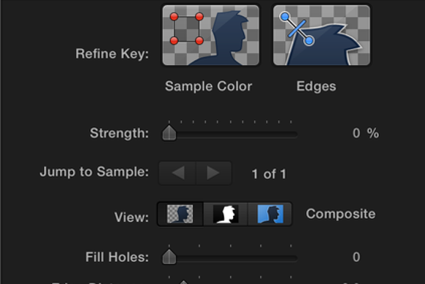
Task: Switch View to the checkerboard Composite button
Action: pyautogui.click(x=180, y=214)
